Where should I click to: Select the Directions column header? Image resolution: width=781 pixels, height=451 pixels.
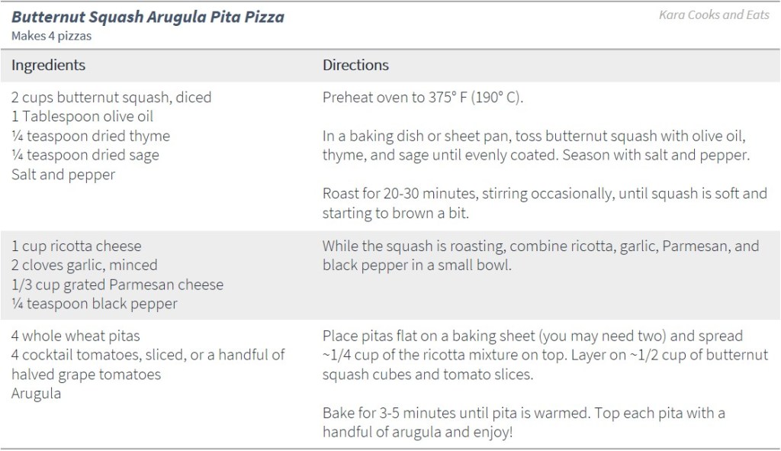pos(355,65)
